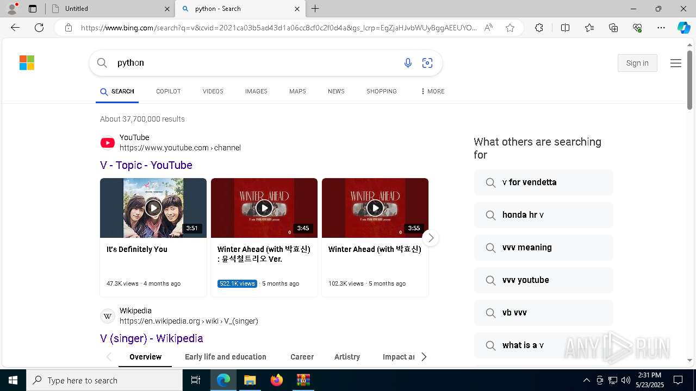The image size is (696, 391).
Task: Start voice search with microphone icon
Action: pos(408,63)
